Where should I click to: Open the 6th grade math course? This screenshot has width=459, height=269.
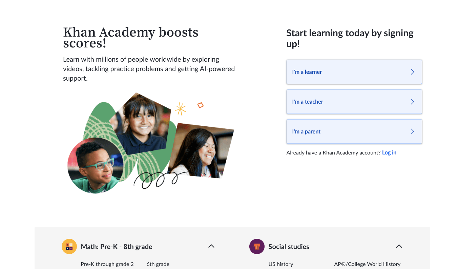coord(158,264)
